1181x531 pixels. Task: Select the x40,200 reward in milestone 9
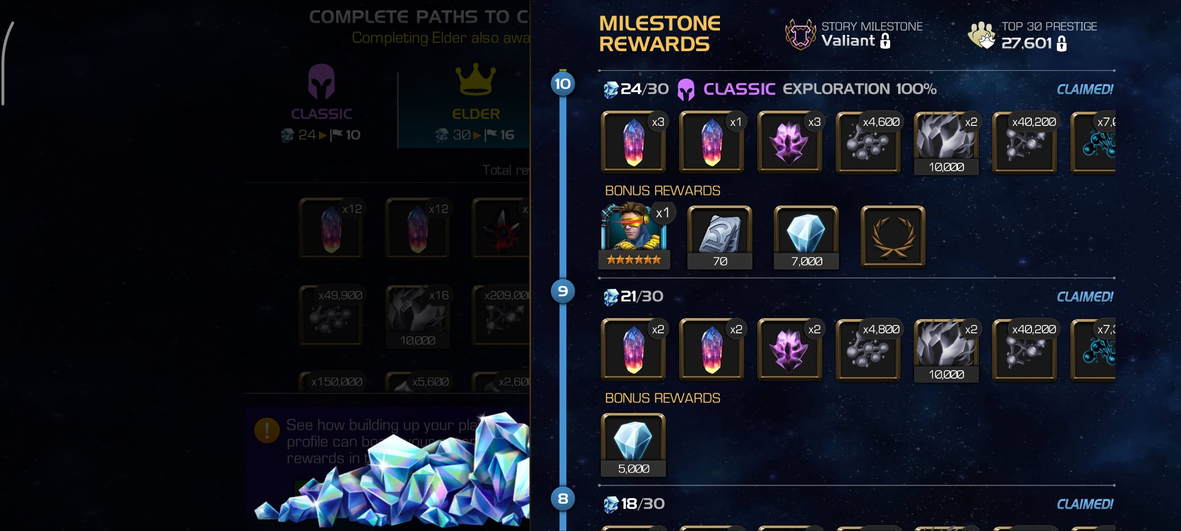tap(1025, 350)
